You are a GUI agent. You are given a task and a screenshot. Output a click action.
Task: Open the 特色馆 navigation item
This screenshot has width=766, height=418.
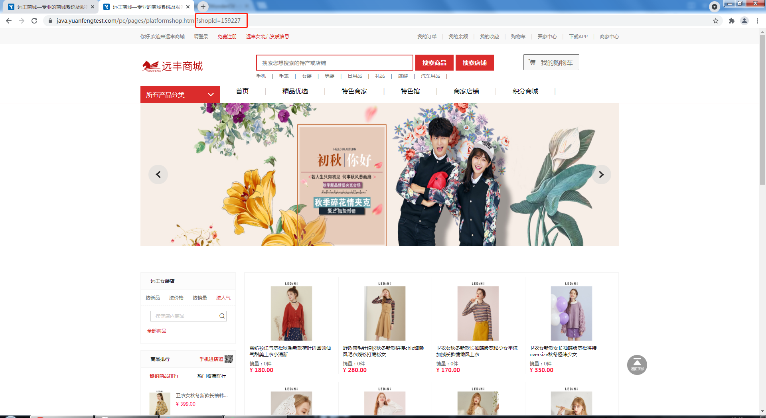(x=410, y=91)
